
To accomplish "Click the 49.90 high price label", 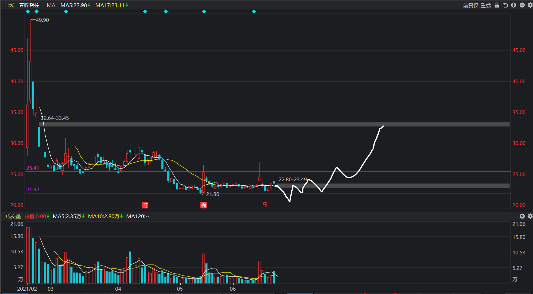I will tap(42, 20).
